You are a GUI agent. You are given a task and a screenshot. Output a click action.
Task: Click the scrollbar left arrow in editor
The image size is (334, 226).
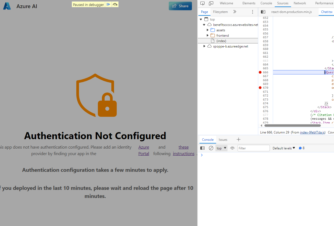pos(261,125)
